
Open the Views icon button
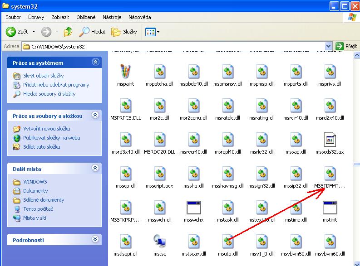coord(151,32)
